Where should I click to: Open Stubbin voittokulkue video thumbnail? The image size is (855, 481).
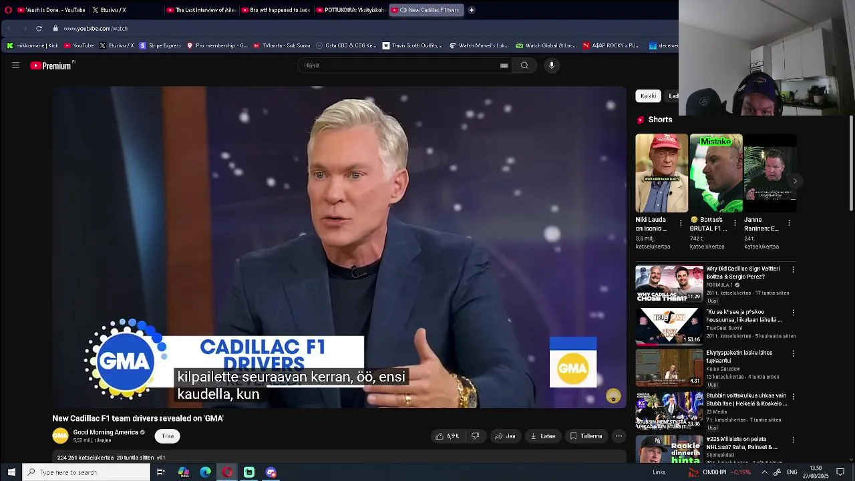(669, 410)
